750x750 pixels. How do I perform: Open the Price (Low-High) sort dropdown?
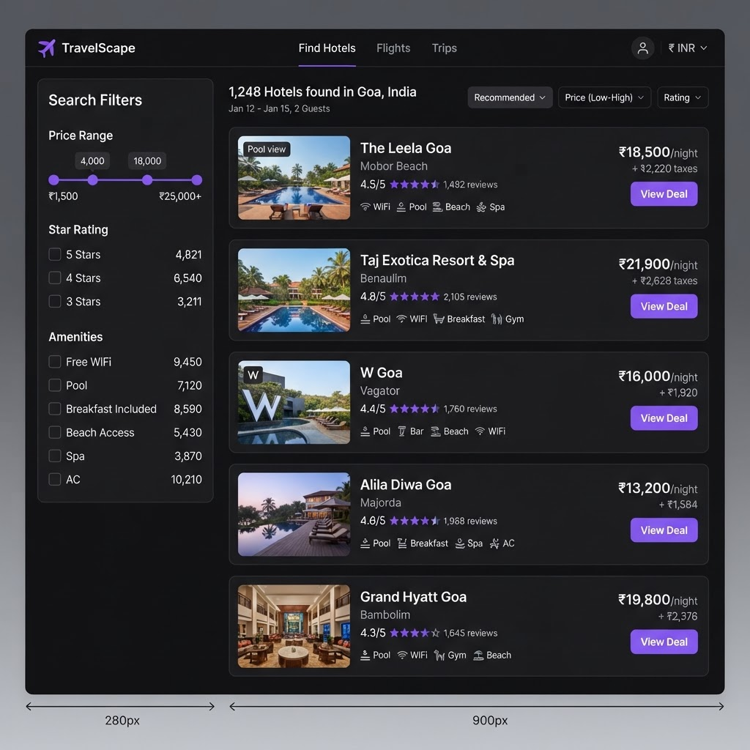click(604, 97)
